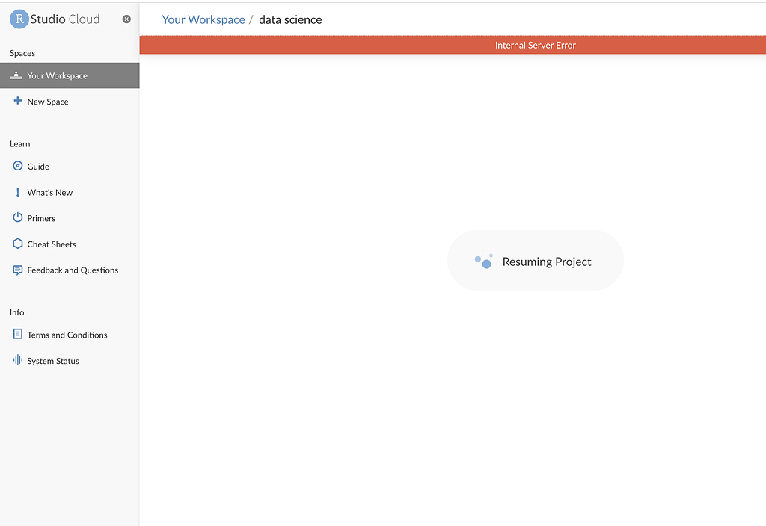This screenshot has width=766, height=526.
Task: Click the Resuming Project spinner dots
Action: tap(484, 261)
